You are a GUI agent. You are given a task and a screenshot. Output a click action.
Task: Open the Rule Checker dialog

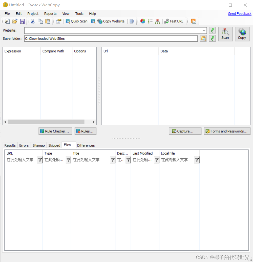click(x=55, y=131)
